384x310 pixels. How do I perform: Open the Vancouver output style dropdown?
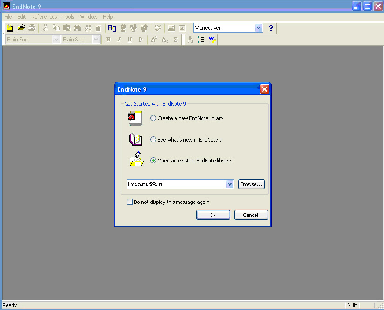(258, 28)
